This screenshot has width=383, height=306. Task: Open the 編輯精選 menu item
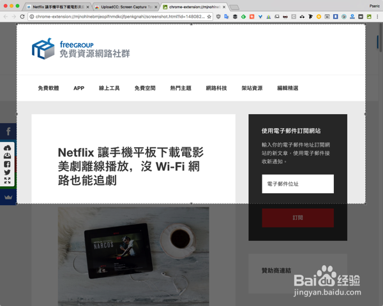[287, 88]
